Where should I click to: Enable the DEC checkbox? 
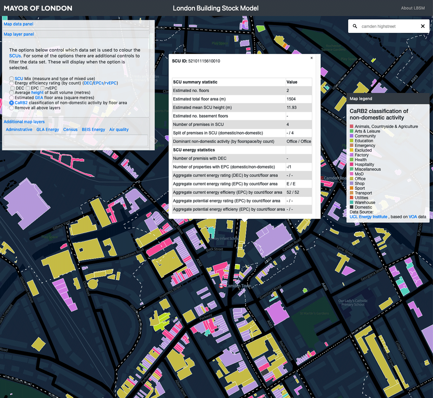coord(13,88)
